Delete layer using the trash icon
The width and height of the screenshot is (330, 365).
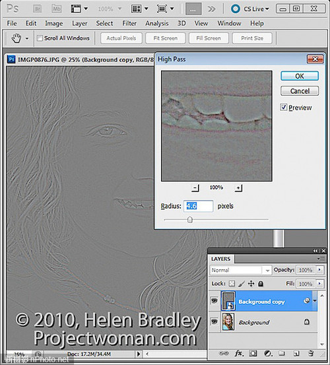coord(311,354)
